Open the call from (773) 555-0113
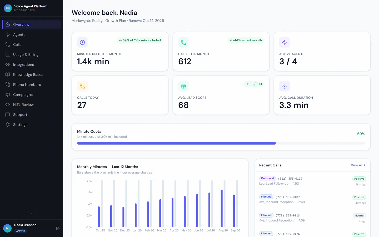Image resolution: width=379 pixels, height=237 pixels. pos(313,218)
